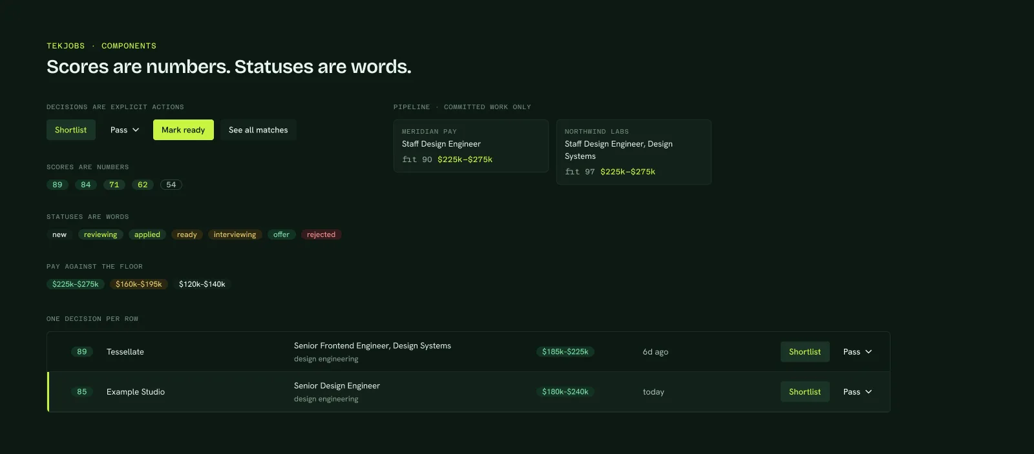Click the $185k-$225k pay chip in Tessellate row
Viewport: 1034px width, 454px height.
(565, 352)
